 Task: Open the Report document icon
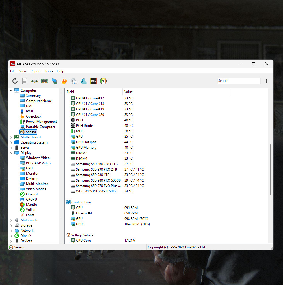(25, 81)
